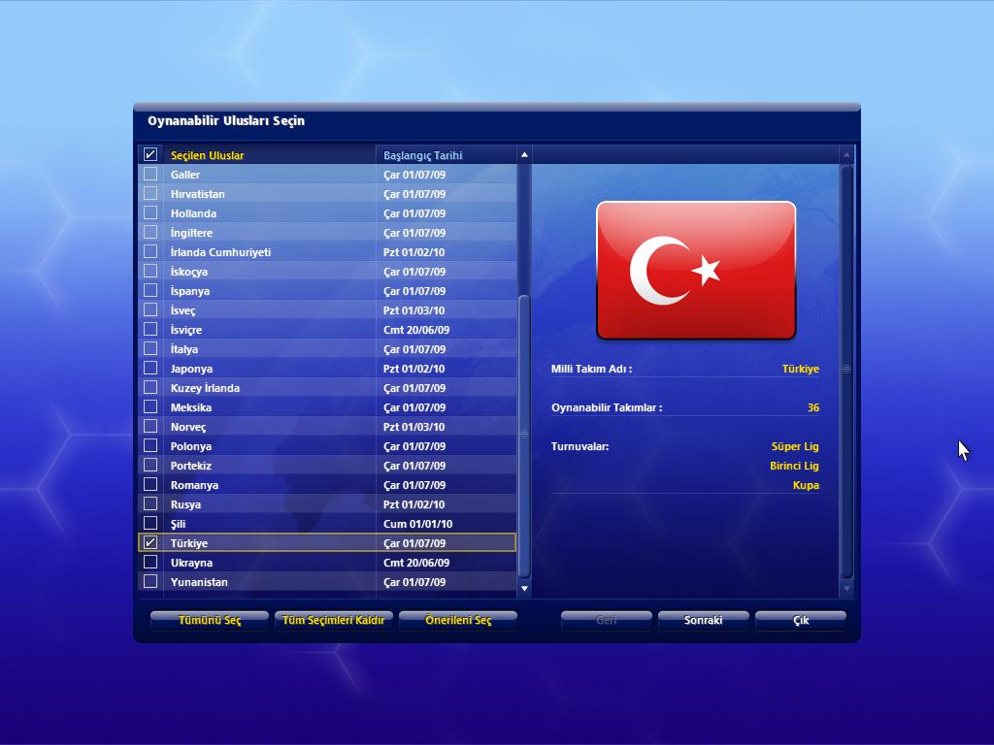Image resolution: width=994 pixels, height=745 pixels.
Task: Click the Süper Lig tournament entry
Action: (x=795, y=446)
